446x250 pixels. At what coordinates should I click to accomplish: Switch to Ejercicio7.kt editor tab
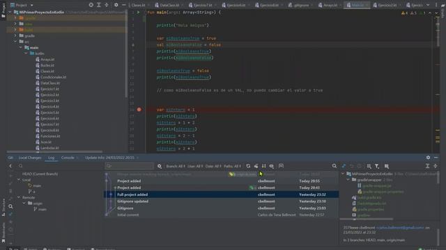coord(203,5)
